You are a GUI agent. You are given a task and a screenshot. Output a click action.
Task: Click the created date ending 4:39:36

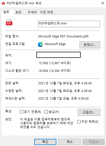tap(65, 83)
